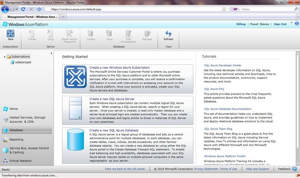Screen dimensions: 300x178
Task: Click the Feedback text link
Action: [284, 169]
